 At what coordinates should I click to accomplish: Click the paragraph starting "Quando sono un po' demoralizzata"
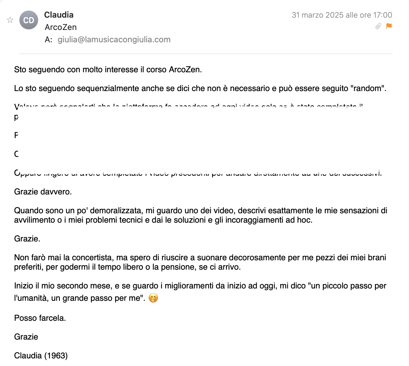coord(200,215)
